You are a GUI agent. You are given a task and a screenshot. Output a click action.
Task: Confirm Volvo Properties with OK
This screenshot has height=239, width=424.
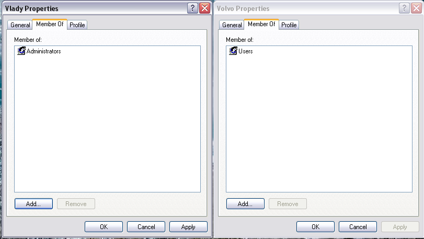pyautogui.click(x=316, y=226)
